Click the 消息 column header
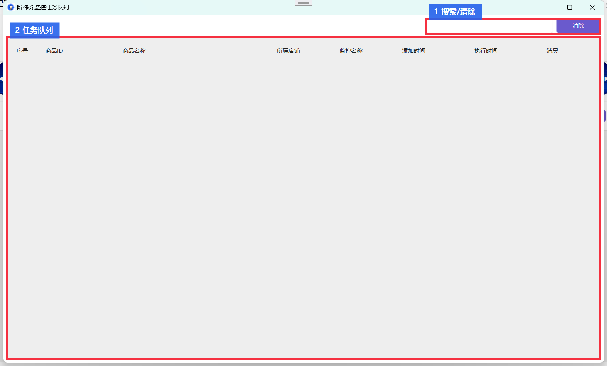The width and height of the screenshot is (607, 366). coord(552,51)
